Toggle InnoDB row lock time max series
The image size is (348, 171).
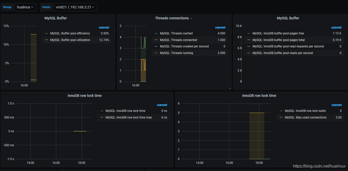click(x=129, y=117)
